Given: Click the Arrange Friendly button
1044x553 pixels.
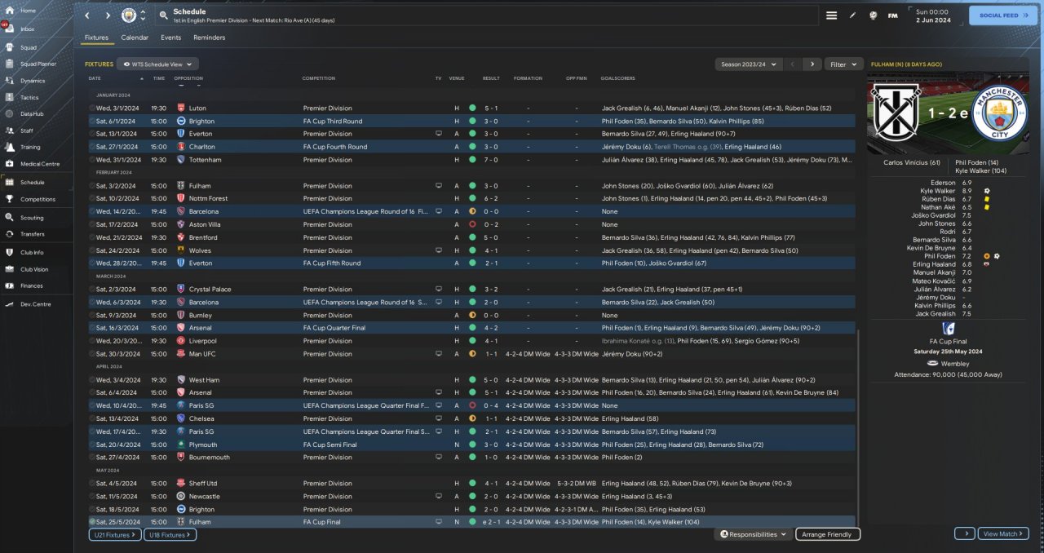Looking at the screenshot, I should [x=827, y=534].
